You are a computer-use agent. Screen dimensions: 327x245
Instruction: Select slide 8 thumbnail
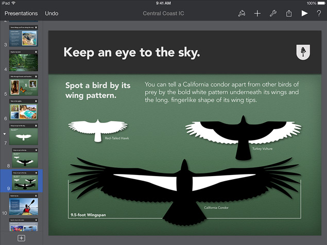[25, 158]
